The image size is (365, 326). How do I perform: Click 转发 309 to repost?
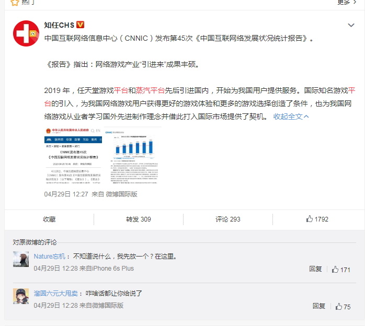[139, 219]
